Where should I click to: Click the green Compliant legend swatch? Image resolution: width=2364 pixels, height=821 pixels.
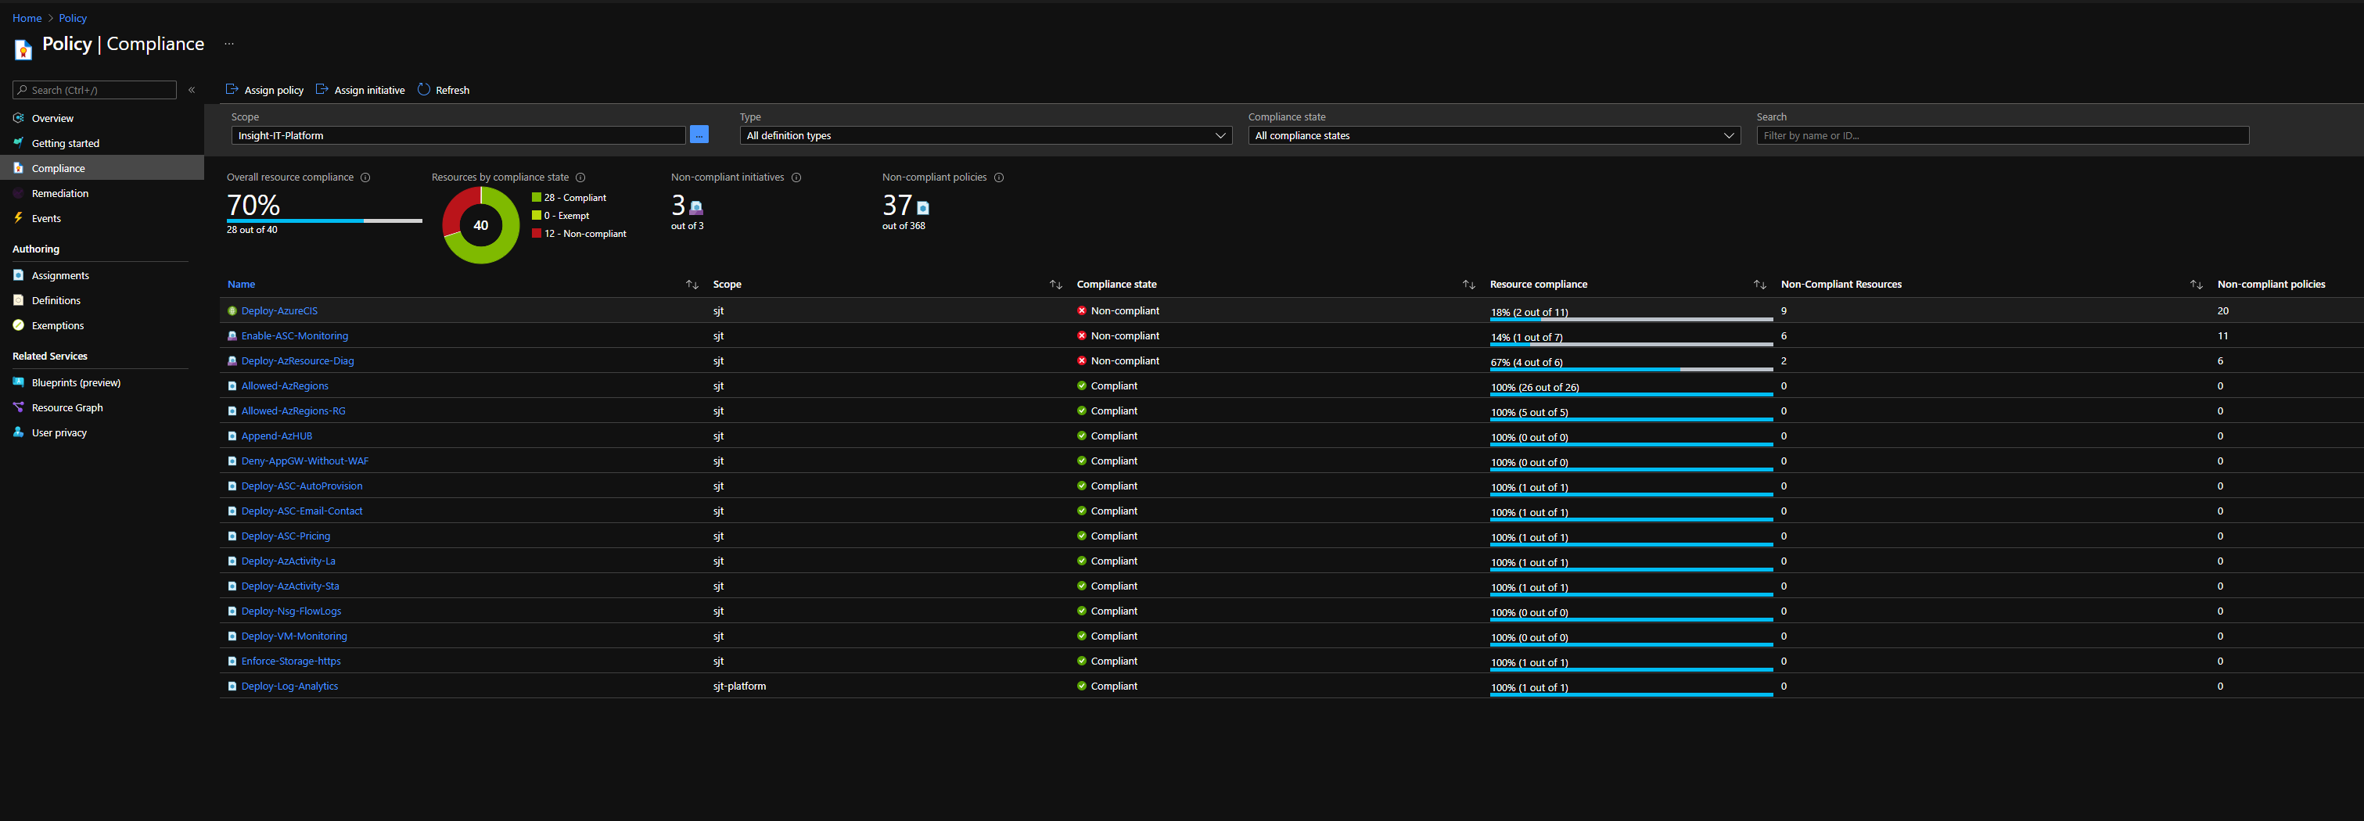coord(536,197)
